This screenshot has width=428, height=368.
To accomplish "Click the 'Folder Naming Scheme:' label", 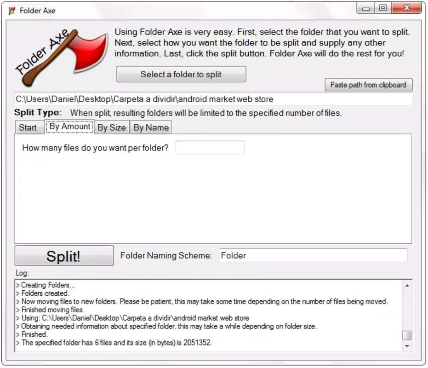I will [166, 255].
